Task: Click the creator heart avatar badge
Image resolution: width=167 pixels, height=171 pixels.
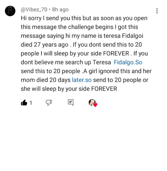Action: tap(93, 103)
